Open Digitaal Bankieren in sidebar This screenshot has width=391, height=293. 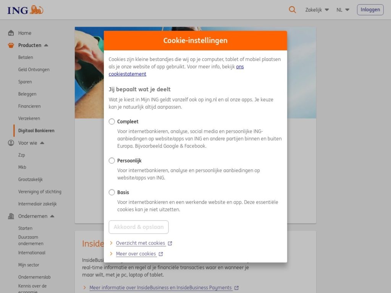[x=36, y=130]
